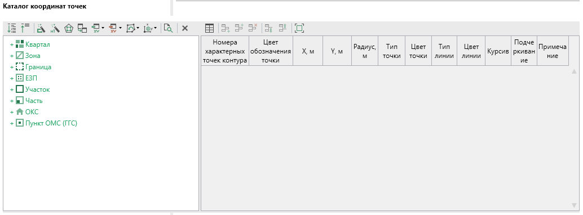Viewport: 583px width, 215px height.
Task: Open the red XY export dropdown arrow
Action: click(120, 28)
